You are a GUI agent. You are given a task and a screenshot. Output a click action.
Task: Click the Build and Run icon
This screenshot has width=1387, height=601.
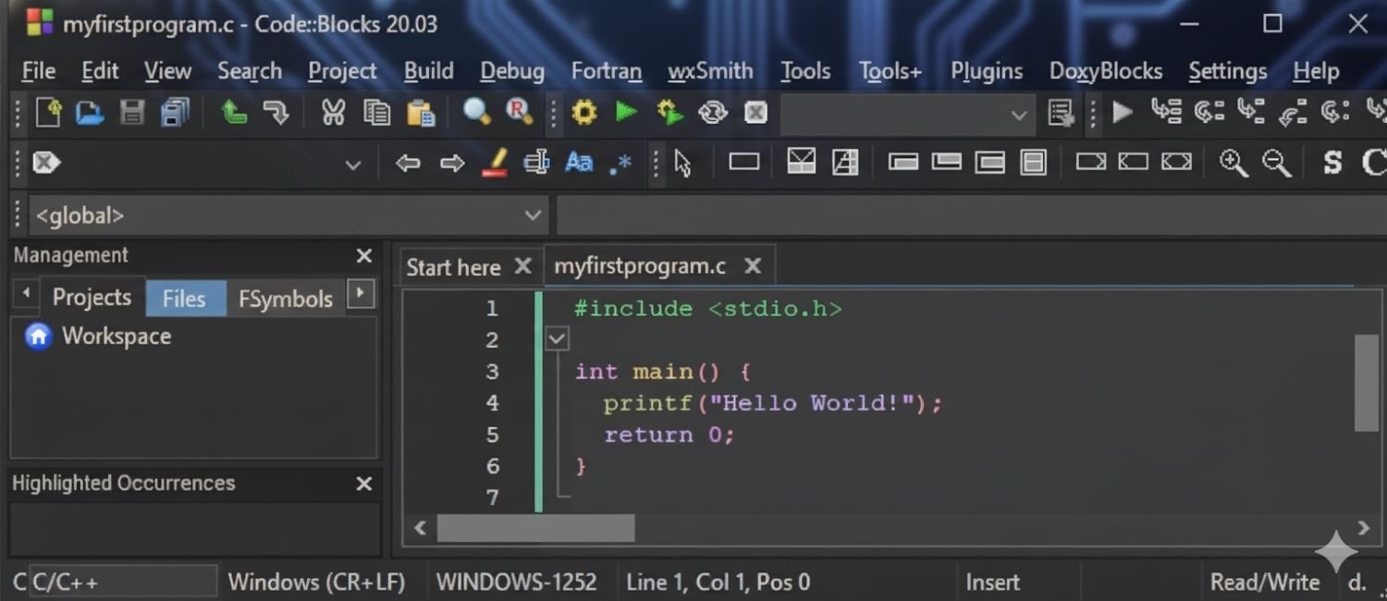[669, 113]
